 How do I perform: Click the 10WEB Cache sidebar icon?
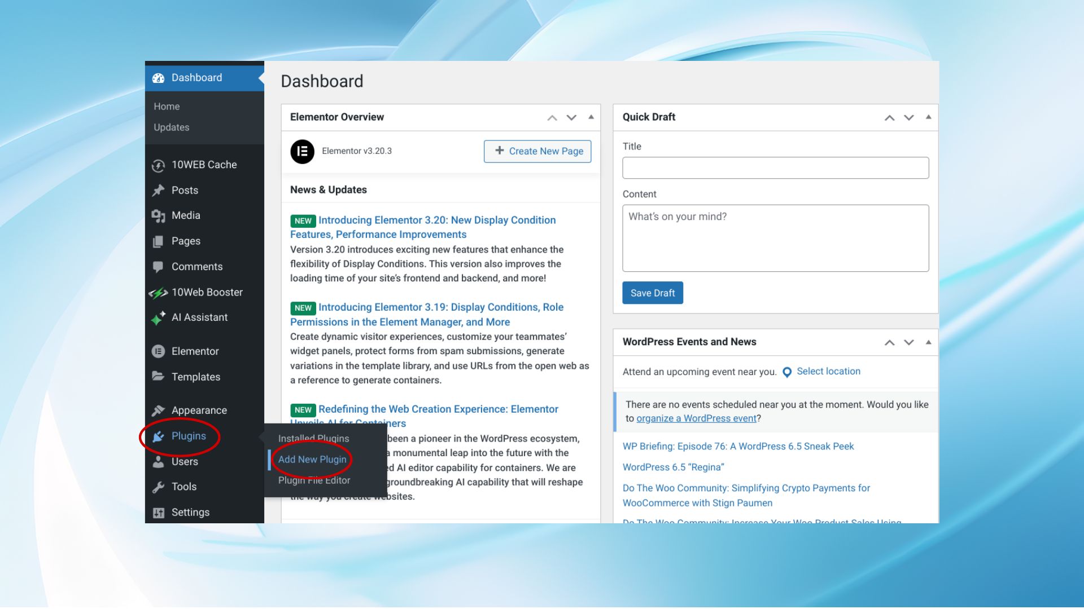[x=158, y=165]
